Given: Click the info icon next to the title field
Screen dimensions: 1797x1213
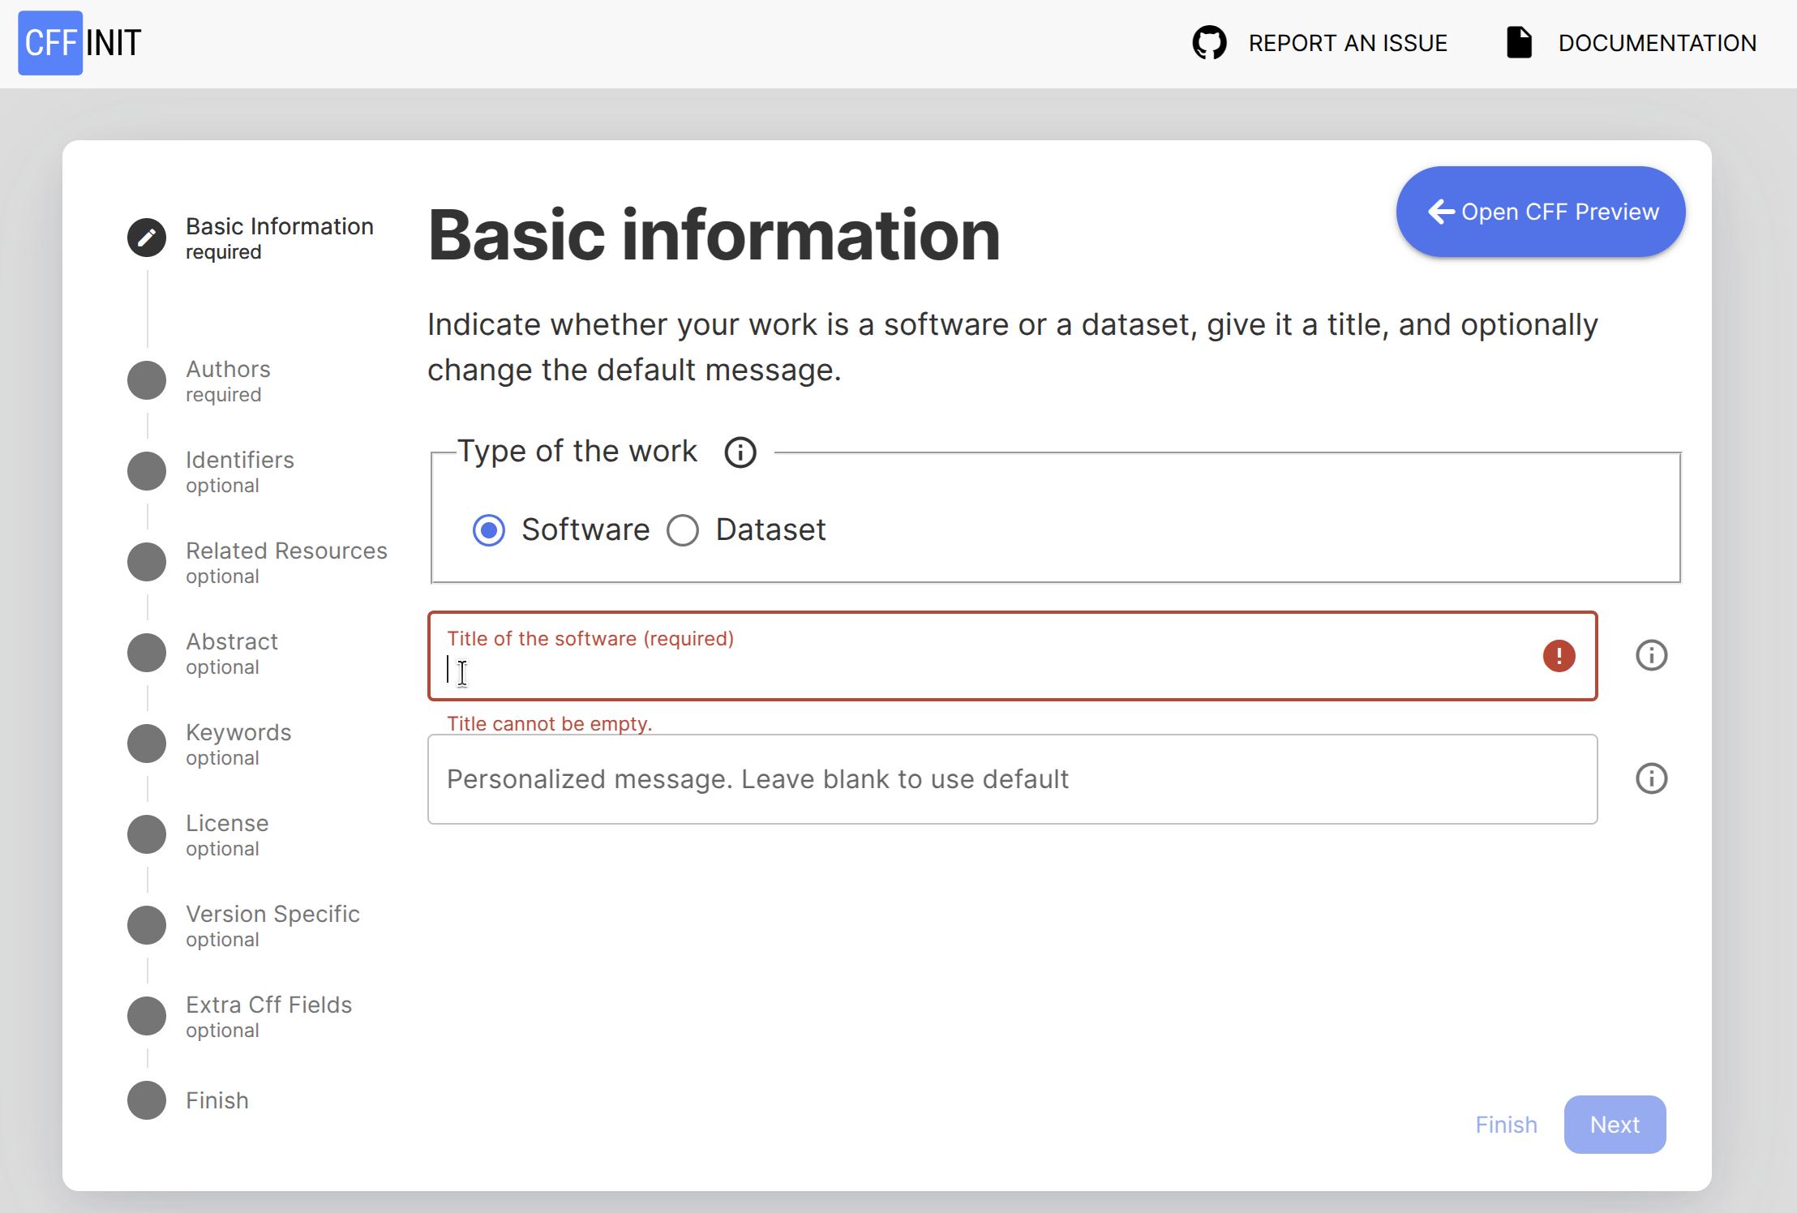Looking at the screenshot, I should [1651, 655].
